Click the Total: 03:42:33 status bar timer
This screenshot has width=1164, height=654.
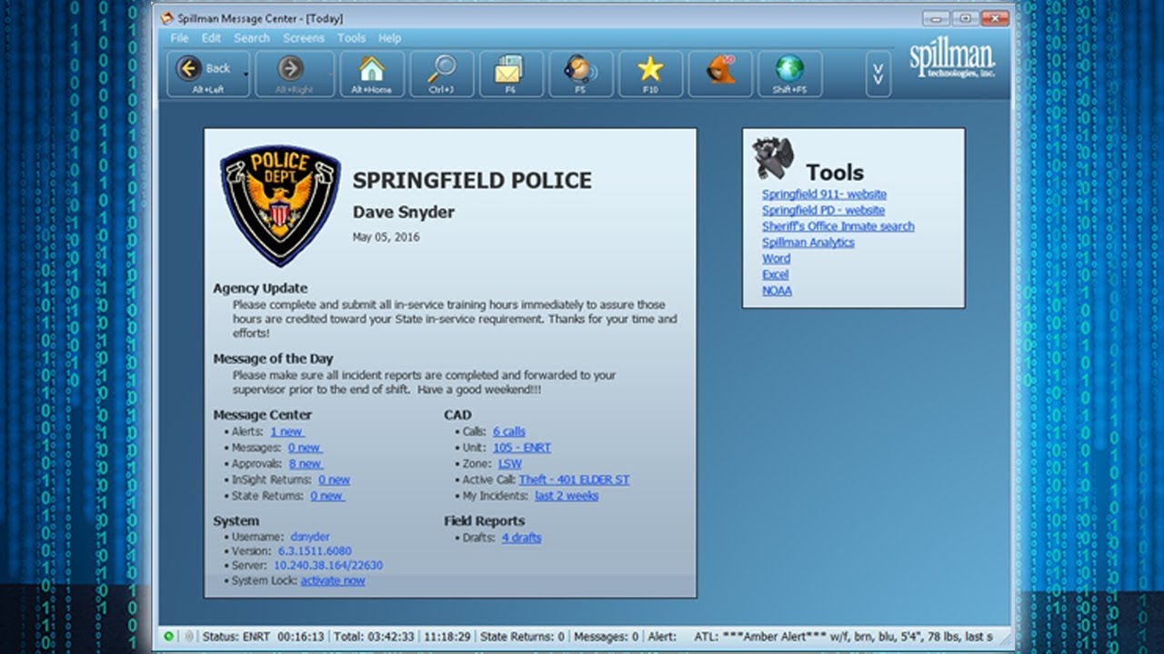[374, 637]
